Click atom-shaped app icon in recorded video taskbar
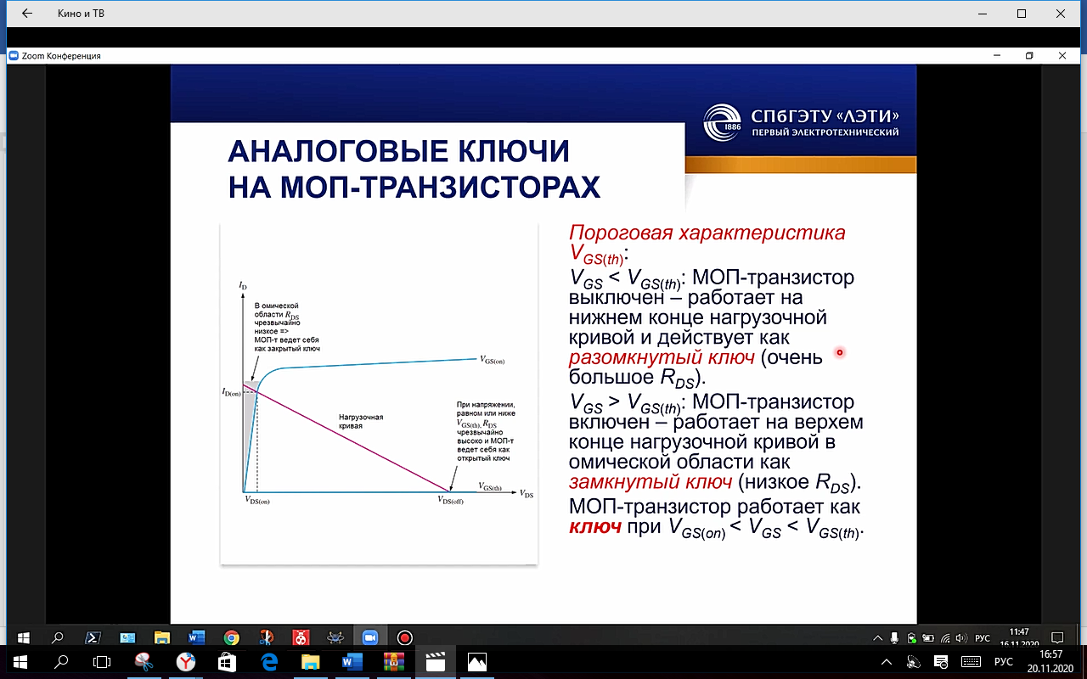1087x679 pixels. (x=335, y=637)
